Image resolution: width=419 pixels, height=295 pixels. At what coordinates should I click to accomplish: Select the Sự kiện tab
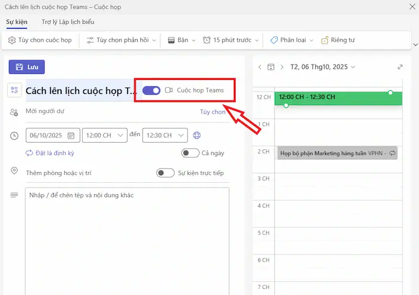pos(17,22)
